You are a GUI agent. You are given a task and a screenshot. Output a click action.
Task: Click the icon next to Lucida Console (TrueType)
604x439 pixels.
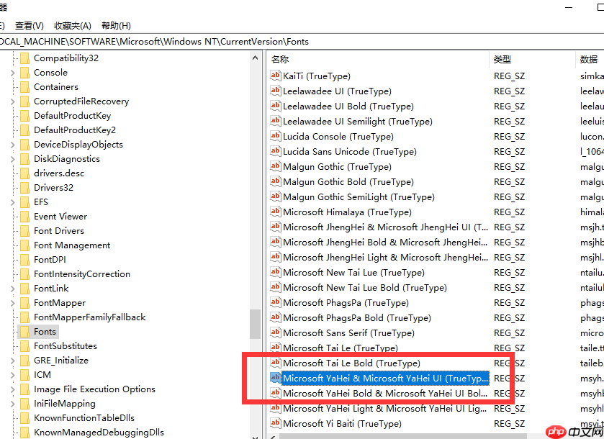pos(275,136)
